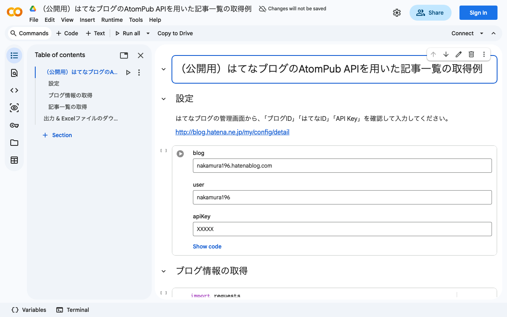Viewport: 507px width, 317px height.
Task: Open the Run all dropdown arrow
Action: tap(148, 33)
